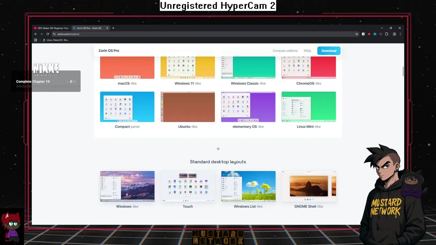Select the elementary OS-like layout thumbnail
436x245 pixels.
tap(248, 107)
